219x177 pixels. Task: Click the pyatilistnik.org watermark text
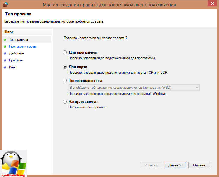coord(14,174)
